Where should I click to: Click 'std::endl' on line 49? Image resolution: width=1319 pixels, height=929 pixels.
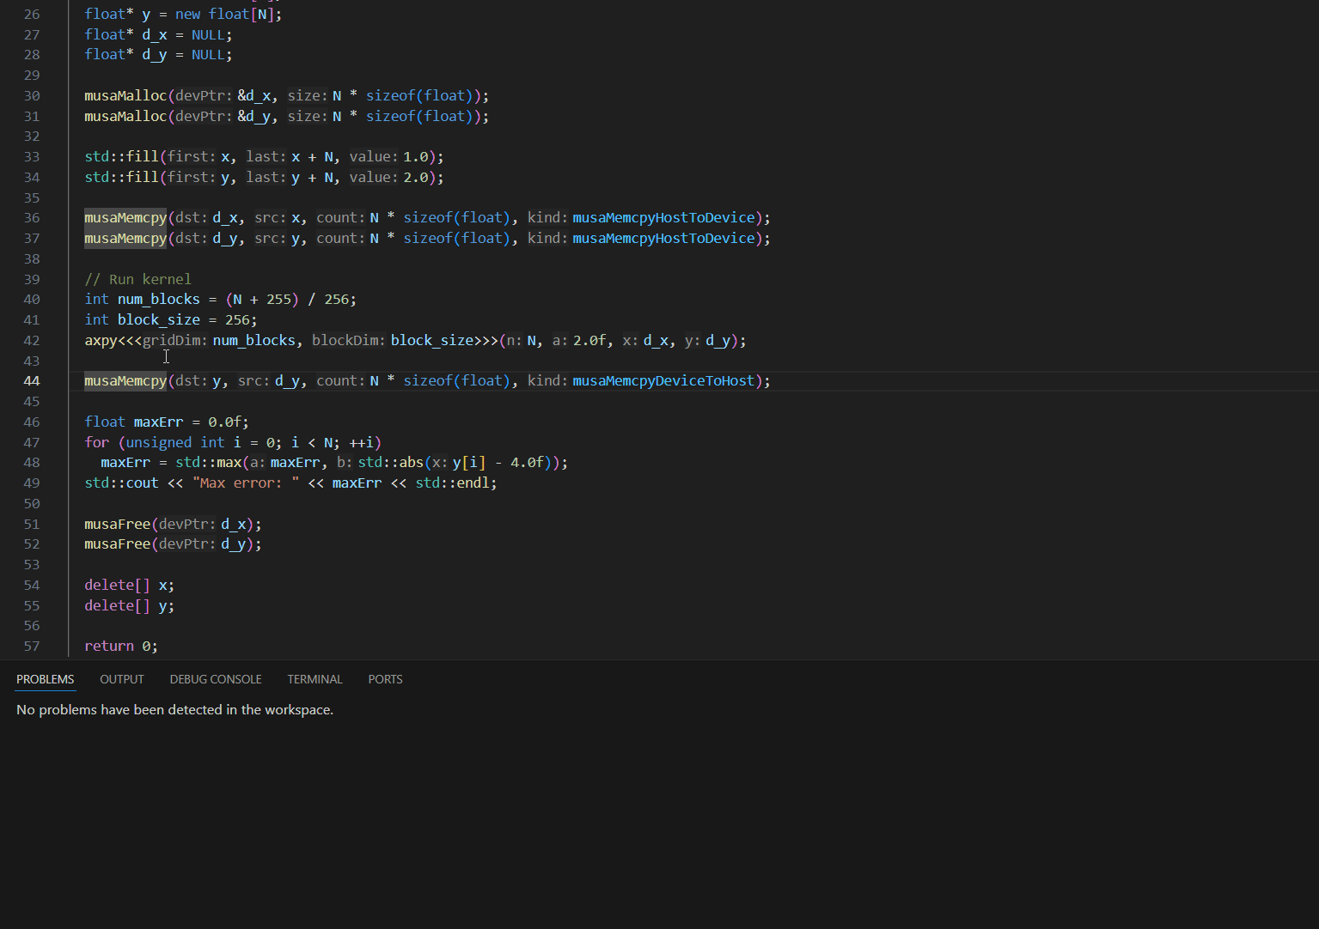pos(452,483)
